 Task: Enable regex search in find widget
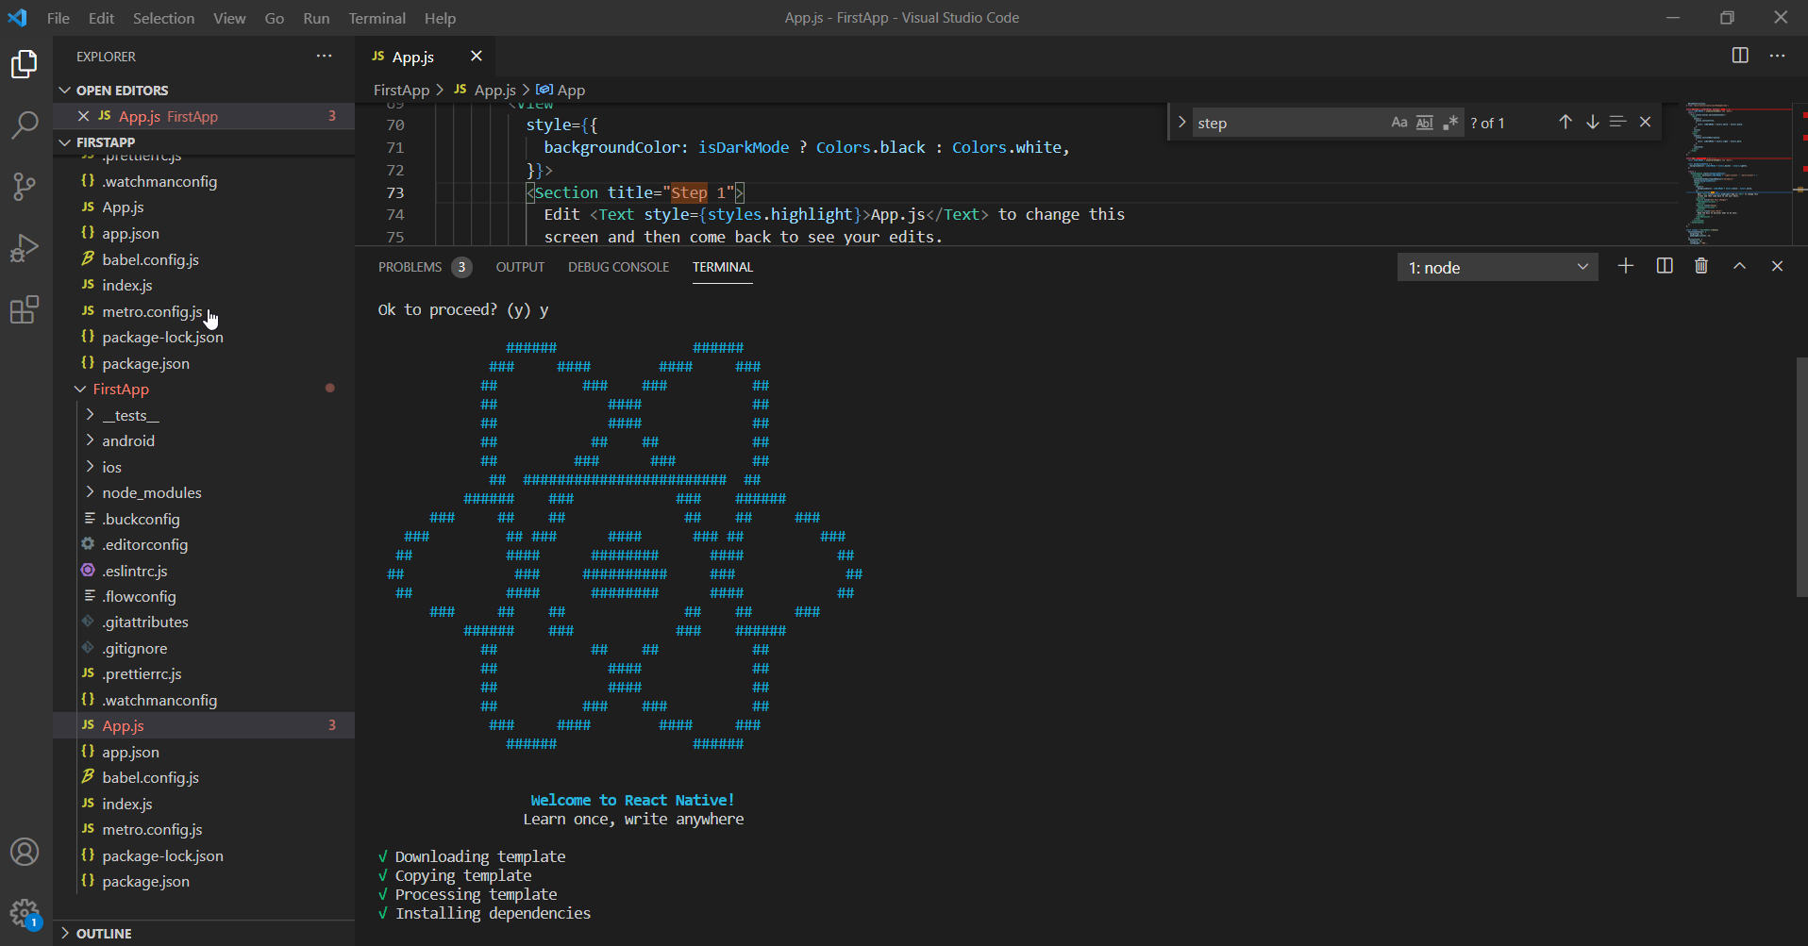(1451, 122)
